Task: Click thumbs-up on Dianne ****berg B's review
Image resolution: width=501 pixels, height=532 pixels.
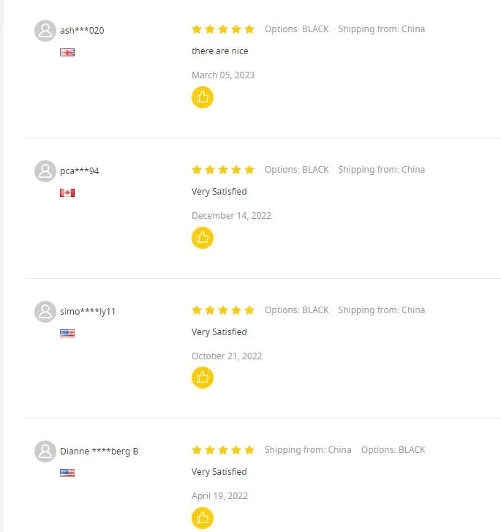Action: click(203, 518)
